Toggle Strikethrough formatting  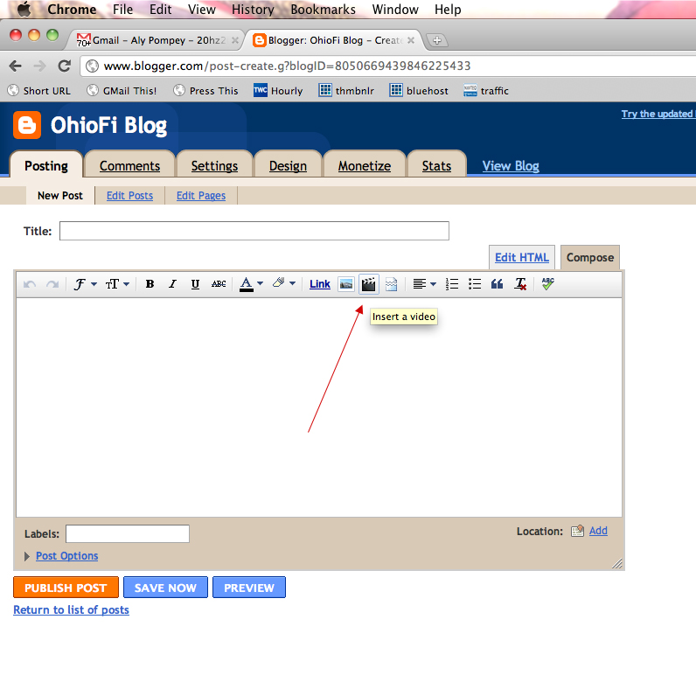coord(219,284)
